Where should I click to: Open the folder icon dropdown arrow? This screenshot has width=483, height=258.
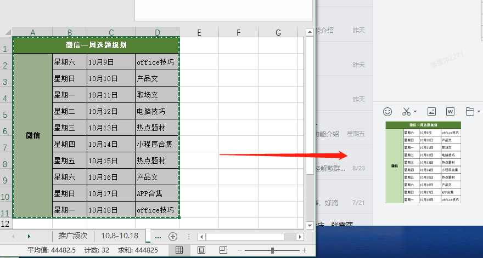coord(479,111)
